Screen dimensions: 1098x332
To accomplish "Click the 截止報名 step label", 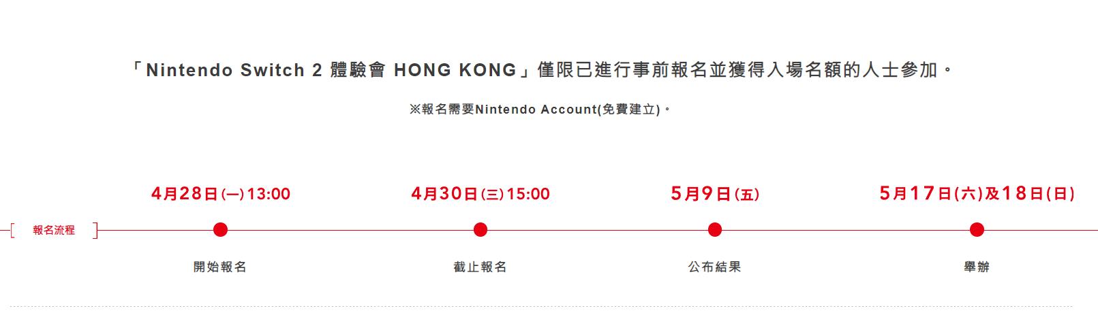I will click(481, 267).
